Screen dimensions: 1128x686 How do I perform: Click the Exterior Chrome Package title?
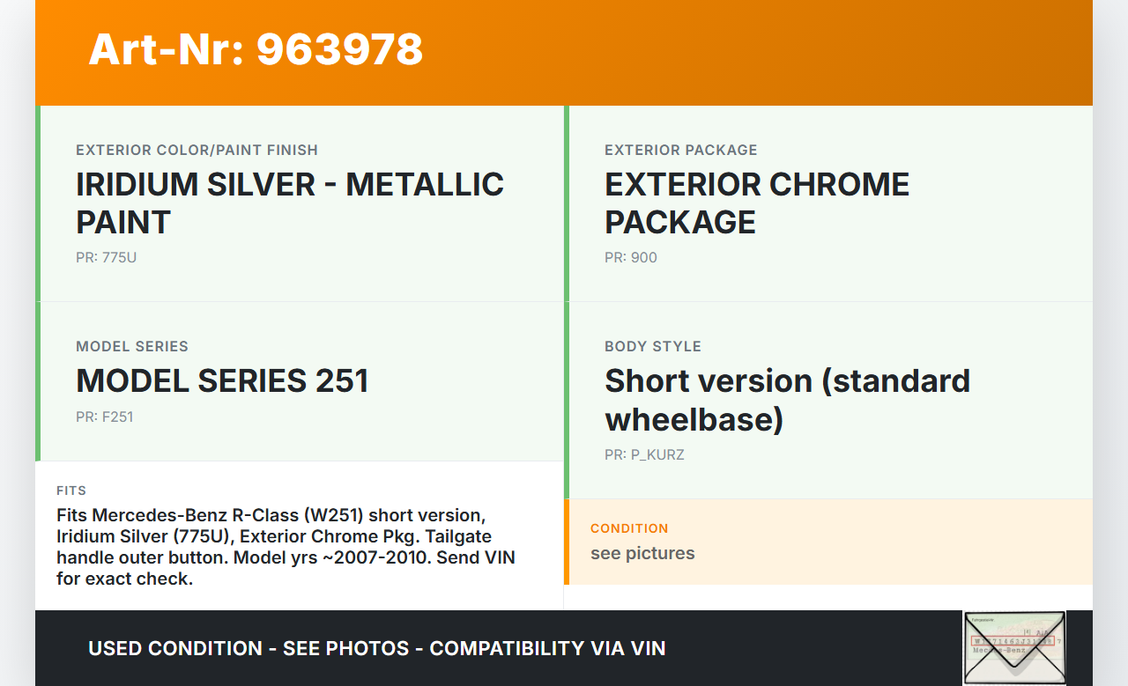pyautogui.click(x=756, y=203)
